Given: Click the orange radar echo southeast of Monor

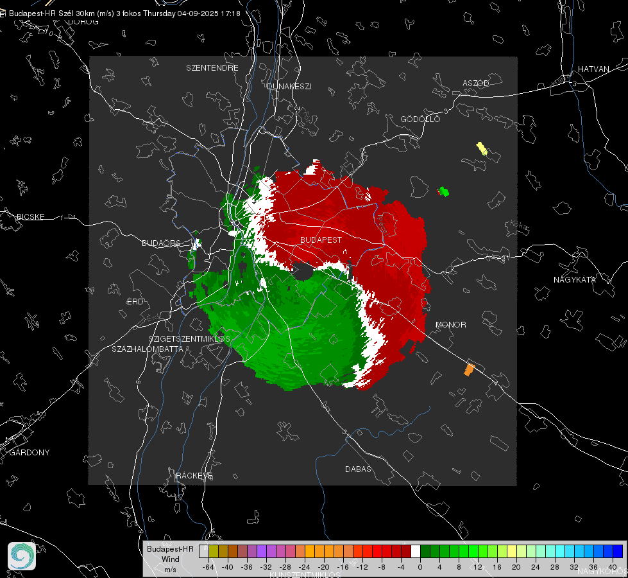Looking at the screenshot, I should [x=470, y=369].
